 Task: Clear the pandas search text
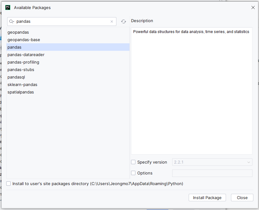point(112,21)
